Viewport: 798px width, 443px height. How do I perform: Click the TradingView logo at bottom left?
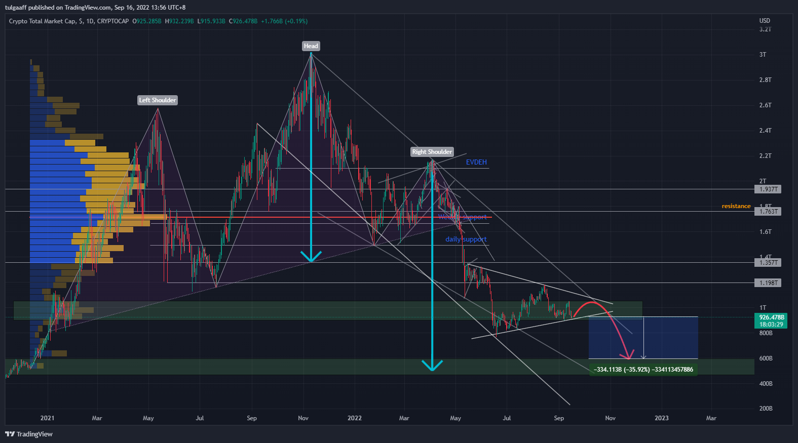click(x=29, y=434)
